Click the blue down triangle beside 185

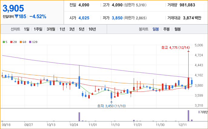(x=16, y=16)
